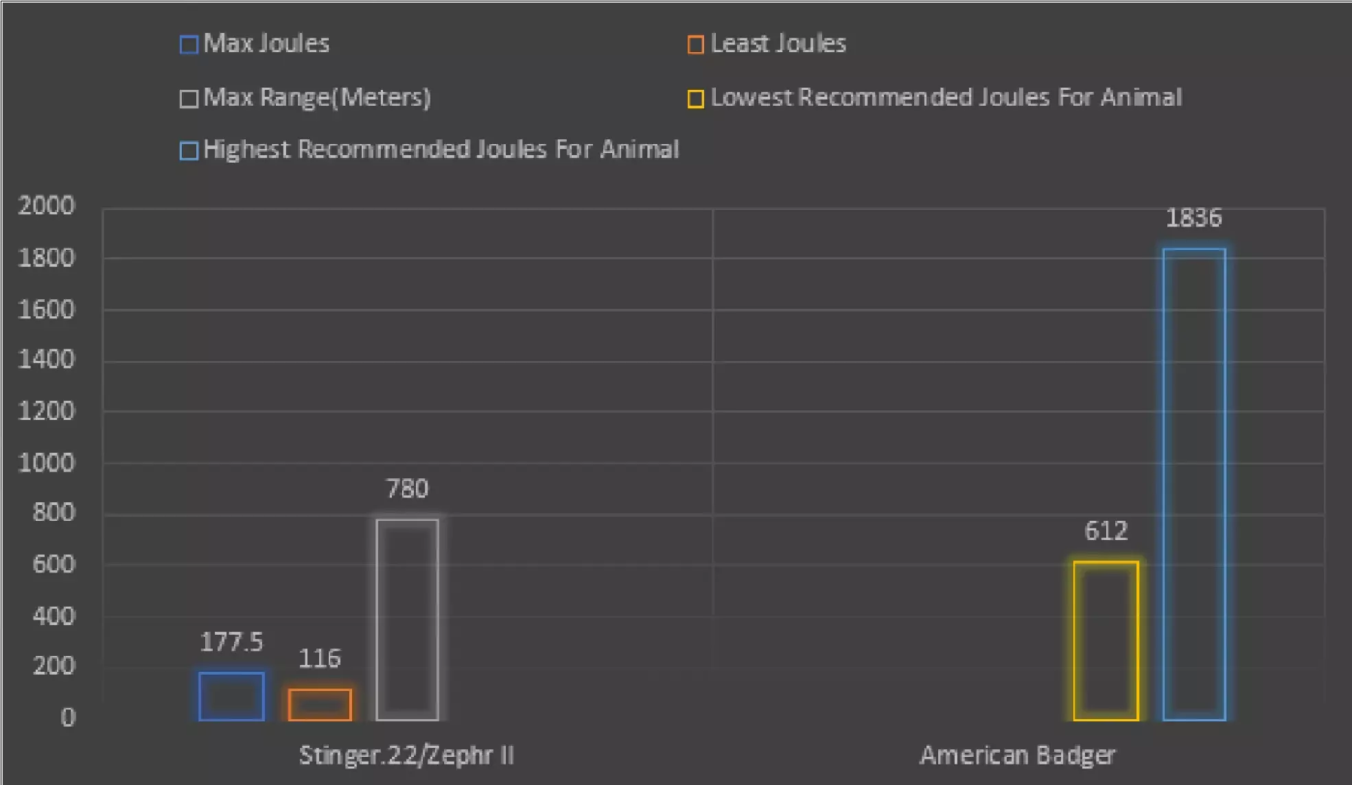Click the Highest Recommended Joules legend swatch
The height and width of the screenshot is (785, 1352).
click(x=189, y=151)
